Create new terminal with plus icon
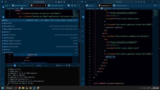Viewport: 160px width, 90px height. 62,65
